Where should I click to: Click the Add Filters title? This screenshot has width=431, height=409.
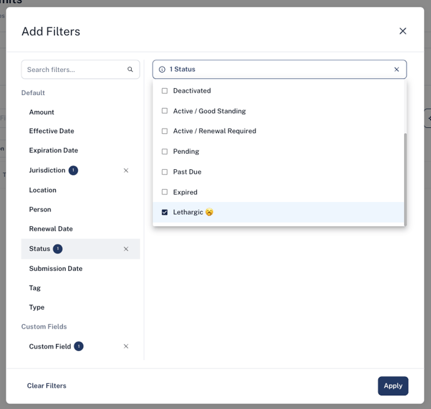point(51,32)
